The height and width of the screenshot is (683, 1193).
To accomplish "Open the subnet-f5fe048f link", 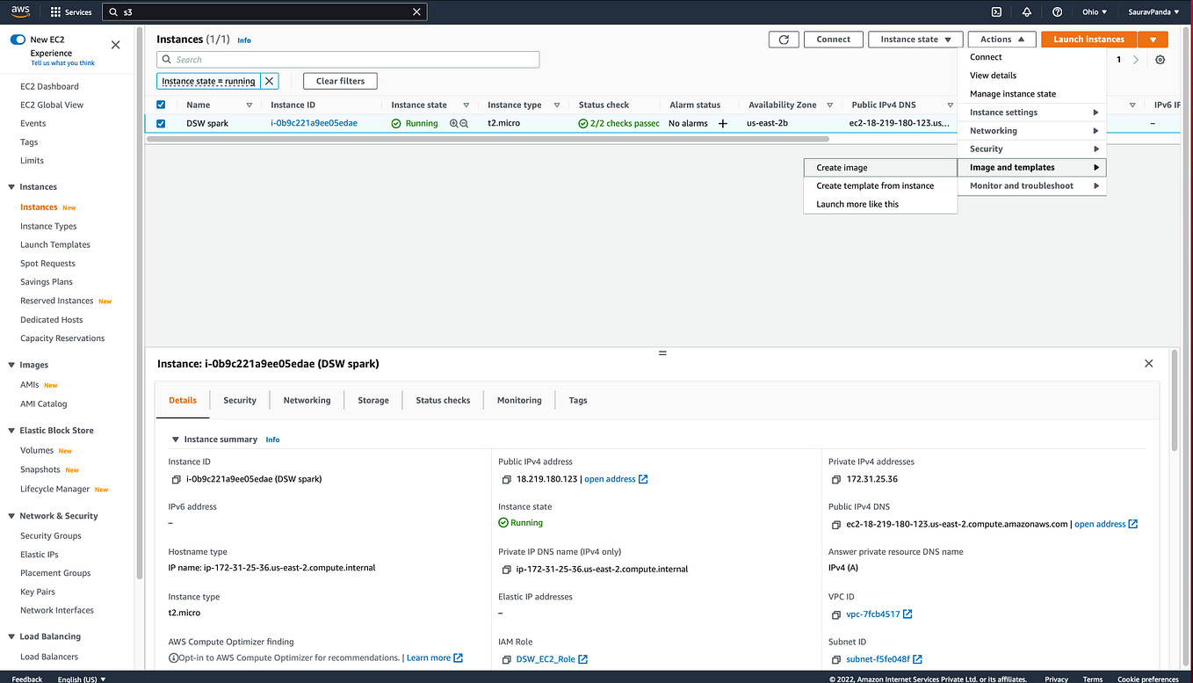I will coord(885,659).
